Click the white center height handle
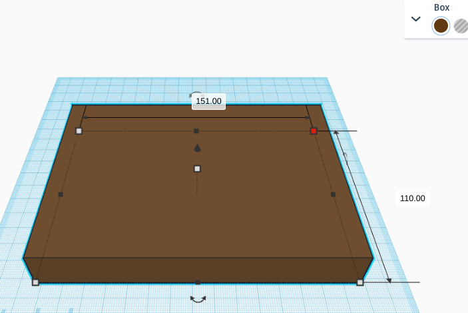Image resolution: width=468 pixels, height=313 pixels. (x=197, y=168)
